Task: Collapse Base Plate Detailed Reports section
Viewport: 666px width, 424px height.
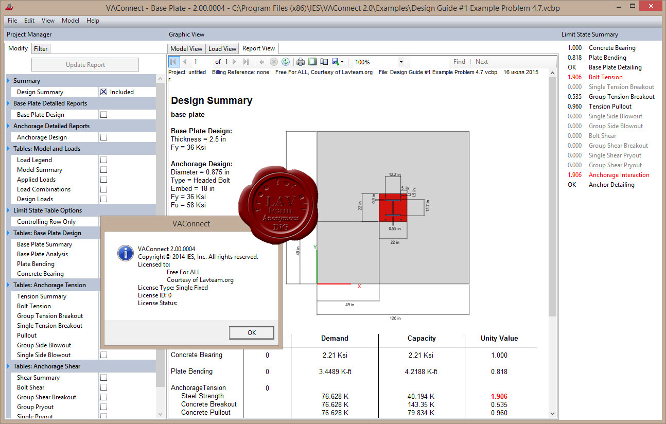Action: point(8,103)
